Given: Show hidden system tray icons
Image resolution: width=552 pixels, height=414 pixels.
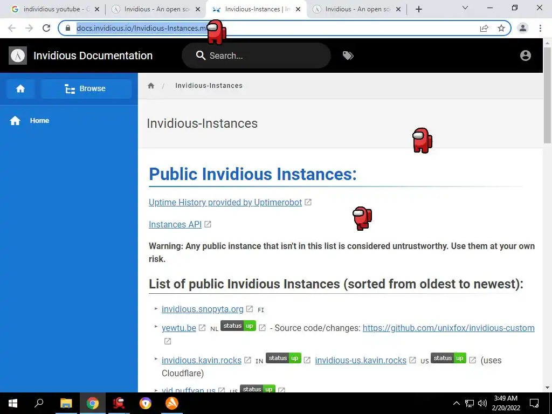Looking at the screenshot, I should point(456,403).
